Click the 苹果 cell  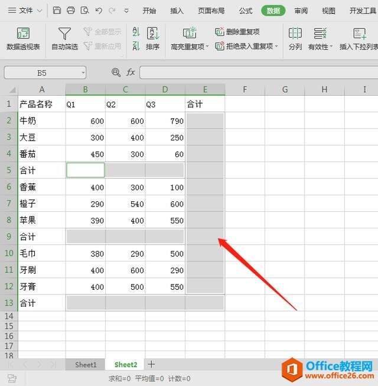(42, 220)
